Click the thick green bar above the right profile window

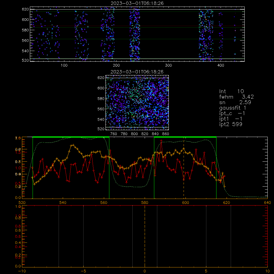pos(185,137)
